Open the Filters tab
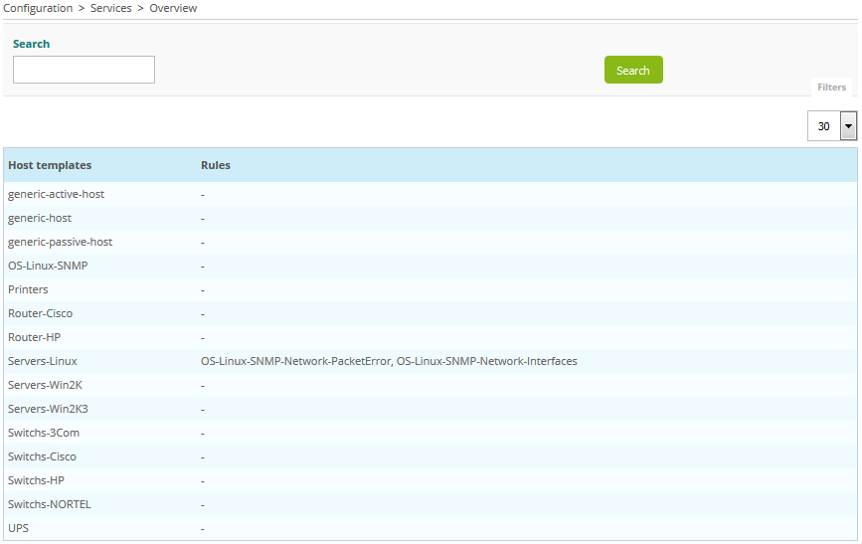Screen dimensions: 862x544 [x=831, y=88]
